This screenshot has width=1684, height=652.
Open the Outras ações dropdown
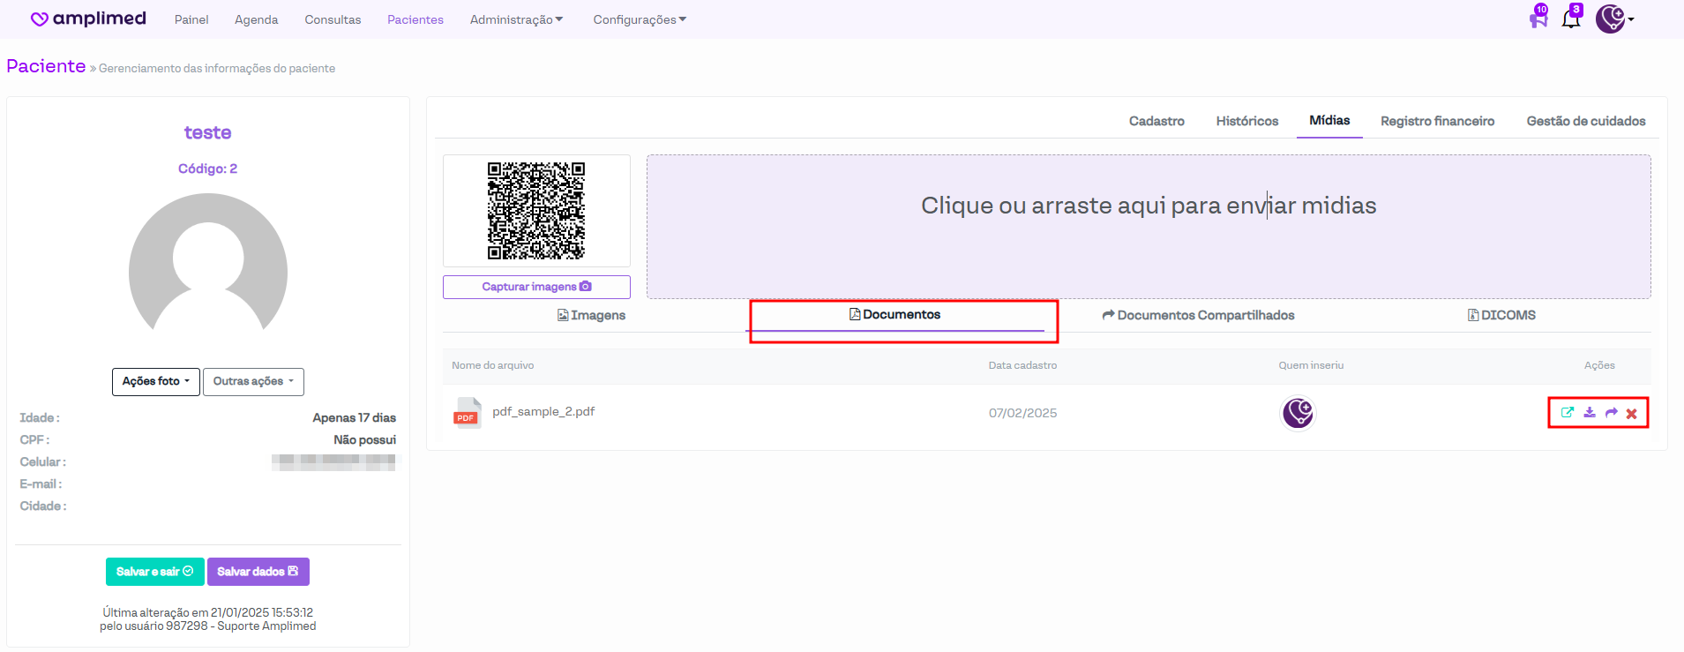tap(253, 381)
